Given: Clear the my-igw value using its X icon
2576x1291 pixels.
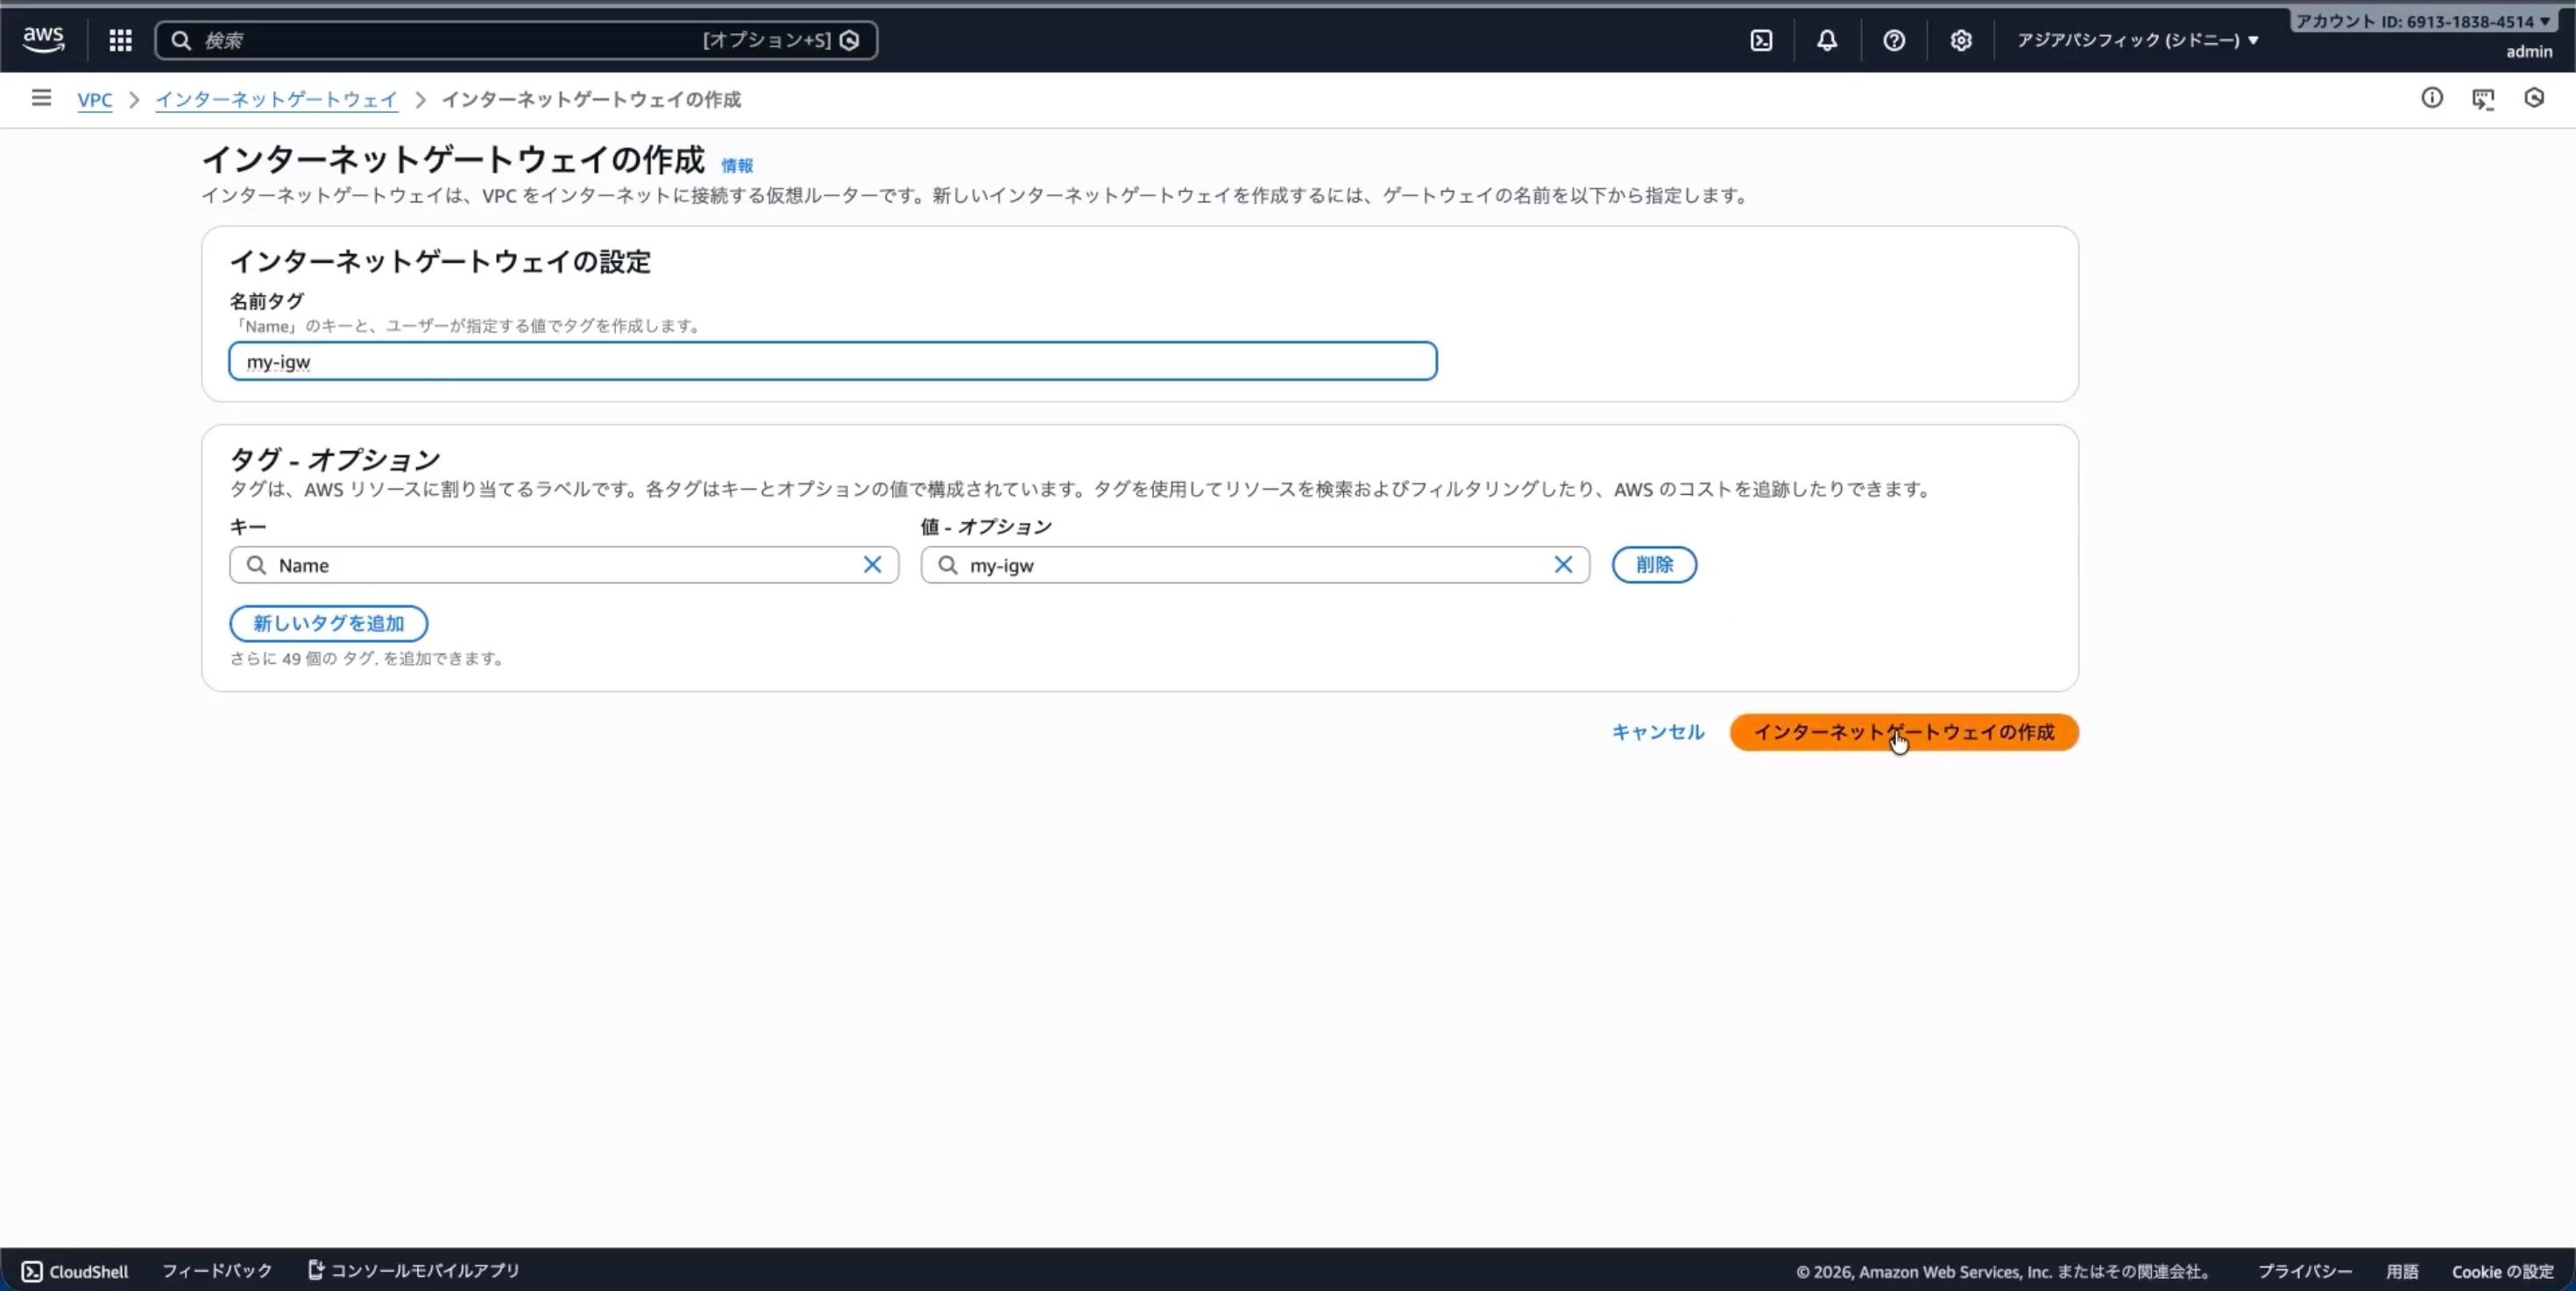Looking at the screenshot, I should pyautogui.click(x=1564, y=565).
